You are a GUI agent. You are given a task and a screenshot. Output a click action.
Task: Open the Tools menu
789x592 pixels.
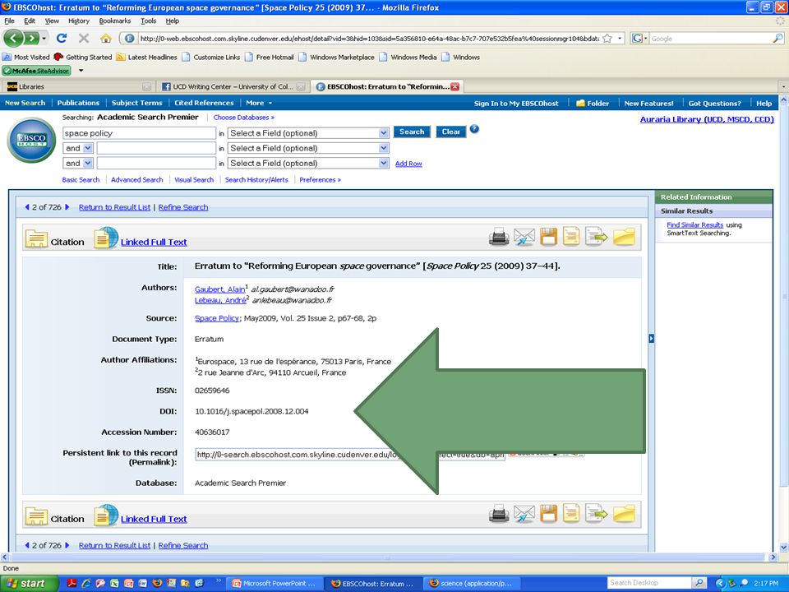[148, 21]
